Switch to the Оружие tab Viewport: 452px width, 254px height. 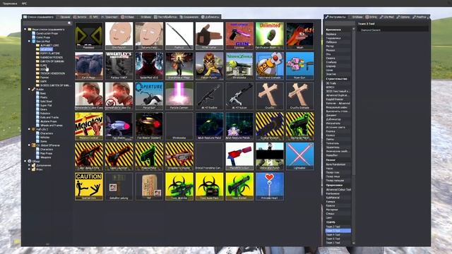(64, 17)
